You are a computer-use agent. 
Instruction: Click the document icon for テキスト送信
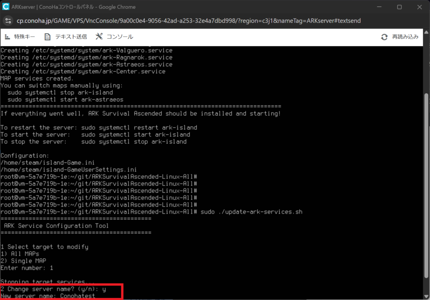[x=47, y=37]
